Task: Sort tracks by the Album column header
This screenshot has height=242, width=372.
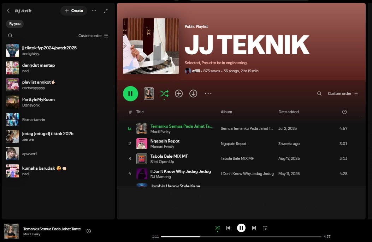Action: coord(226,112)
